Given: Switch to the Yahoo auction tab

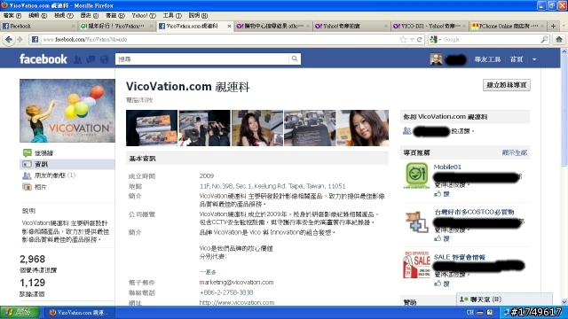Looking at the screenshot, I should pyautogui.click(x=351, y=26).
